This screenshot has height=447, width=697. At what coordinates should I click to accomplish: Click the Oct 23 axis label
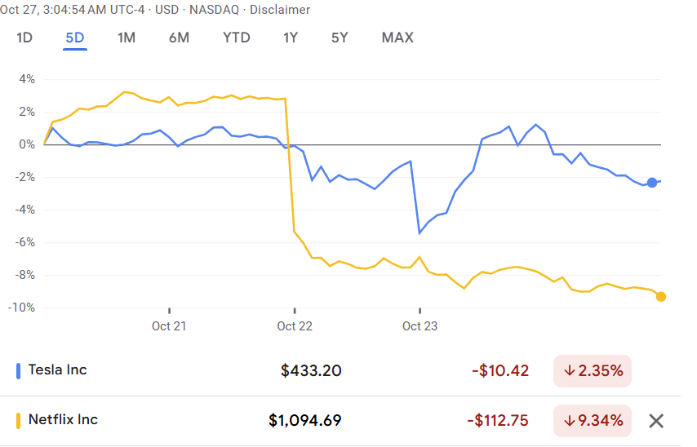420,326
